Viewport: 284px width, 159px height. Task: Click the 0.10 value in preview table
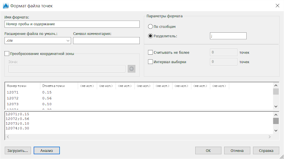47,104
